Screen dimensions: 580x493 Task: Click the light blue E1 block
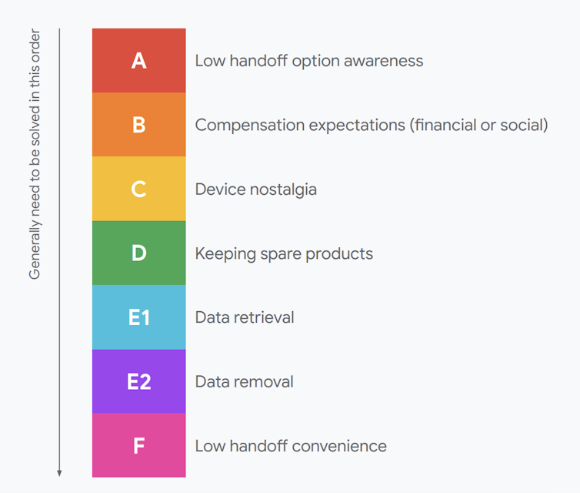138,317
